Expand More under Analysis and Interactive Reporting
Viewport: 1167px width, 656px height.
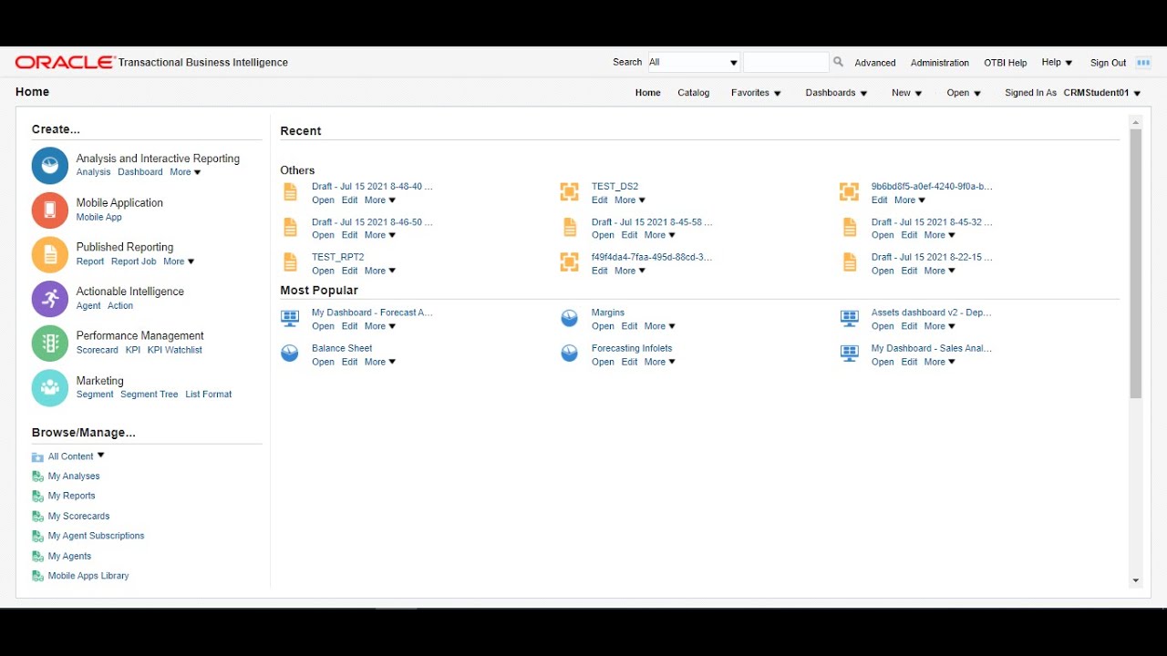tap(185, 172)
